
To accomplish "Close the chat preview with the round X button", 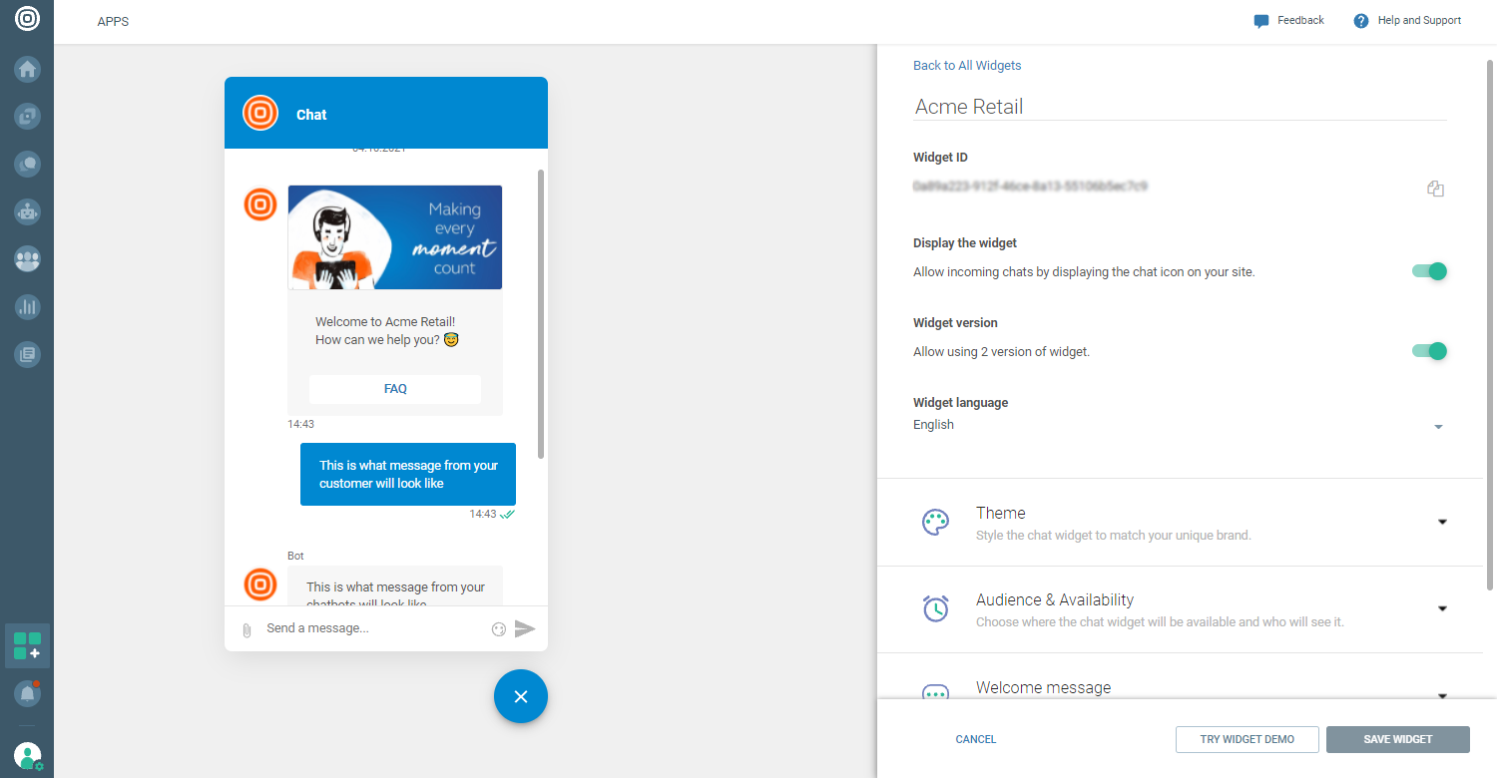I will point(521,696).
